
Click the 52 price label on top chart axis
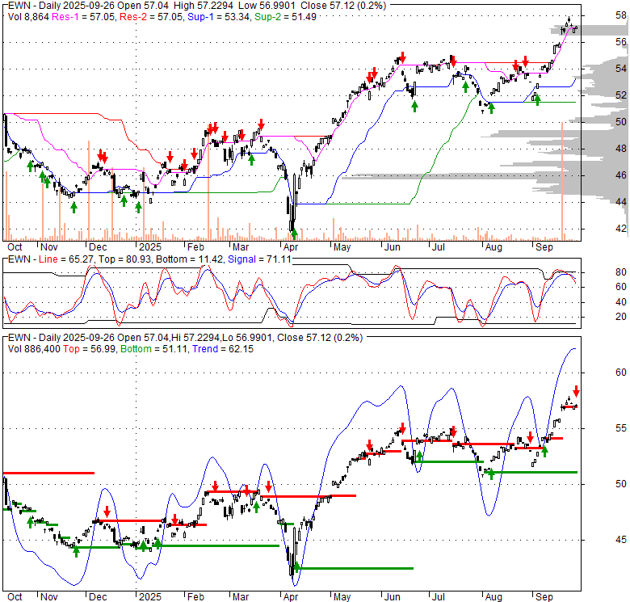tap(621, 95)
